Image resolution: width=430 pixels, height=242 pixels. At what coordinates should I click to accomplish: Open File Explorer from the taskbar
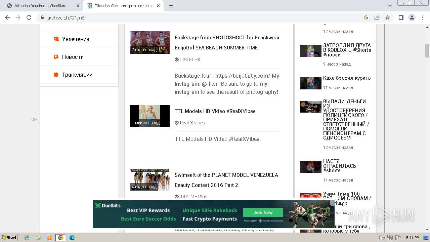[x=38, y=238]
